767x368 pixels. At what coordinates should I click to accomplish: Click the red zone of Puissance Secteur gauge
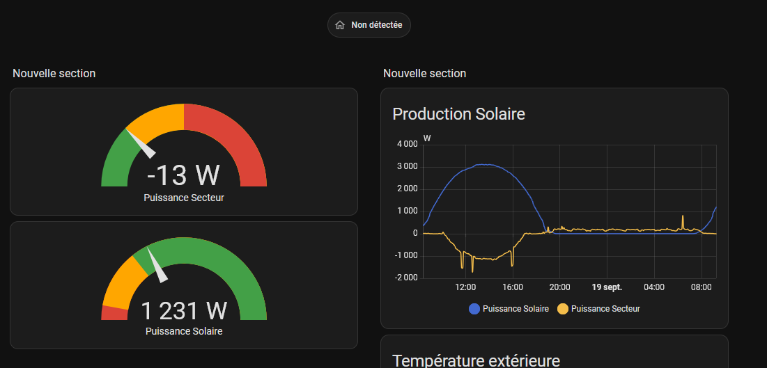click(x=235, y=142)
